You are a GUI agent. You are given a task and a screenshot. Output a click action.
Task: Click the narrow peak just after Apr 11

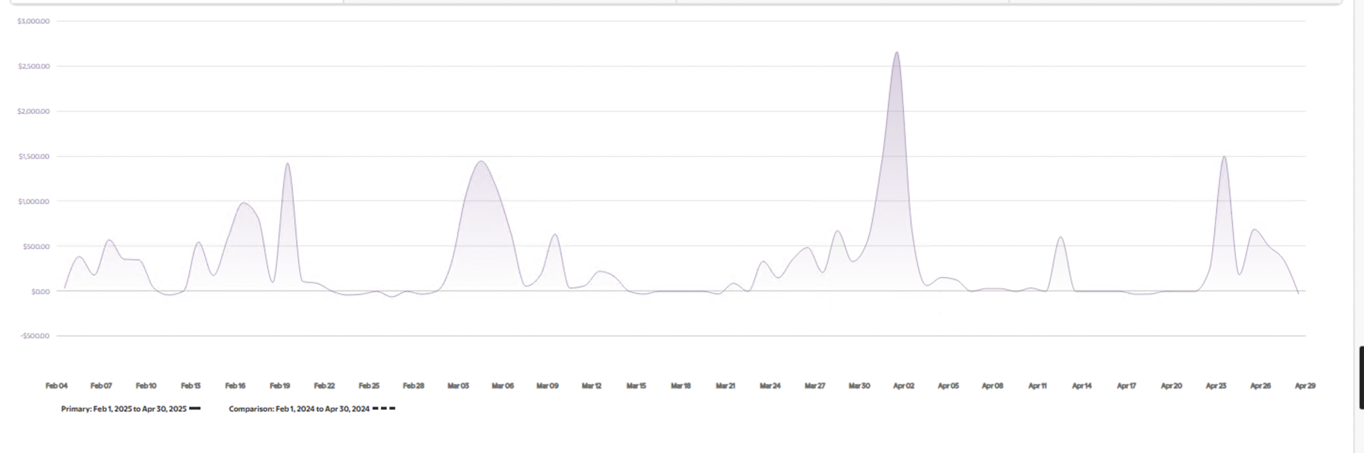point(1060,237)
